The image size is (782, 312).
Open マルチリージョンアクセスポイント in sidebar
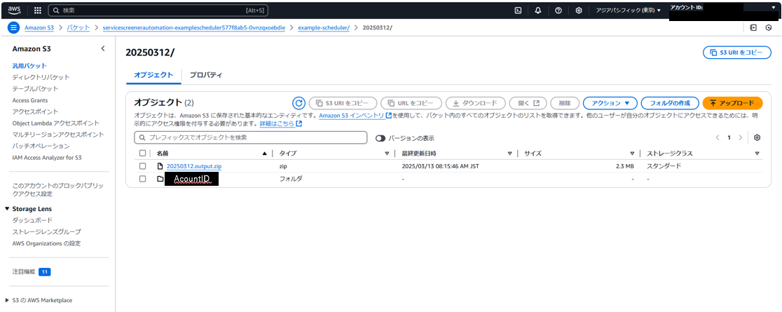(58, 135)
